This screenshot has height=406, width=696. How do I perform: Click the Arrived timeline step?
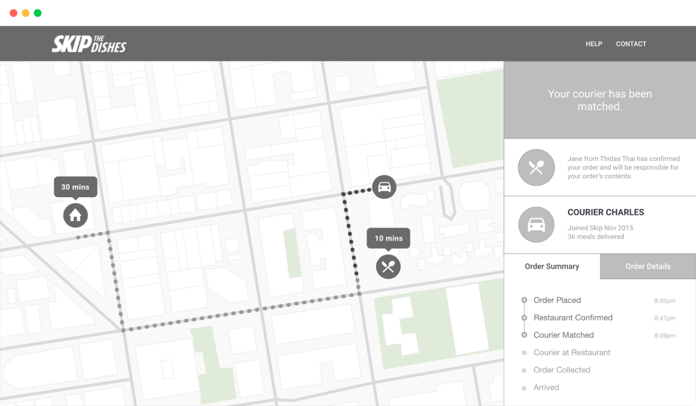point(546,387)
